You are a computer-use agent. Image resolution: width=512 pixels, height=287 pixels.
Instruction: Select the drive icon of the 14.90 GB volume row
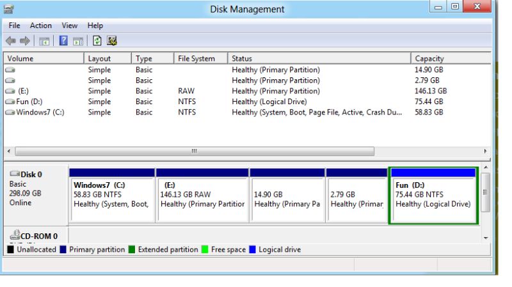(x=10, y=70)
